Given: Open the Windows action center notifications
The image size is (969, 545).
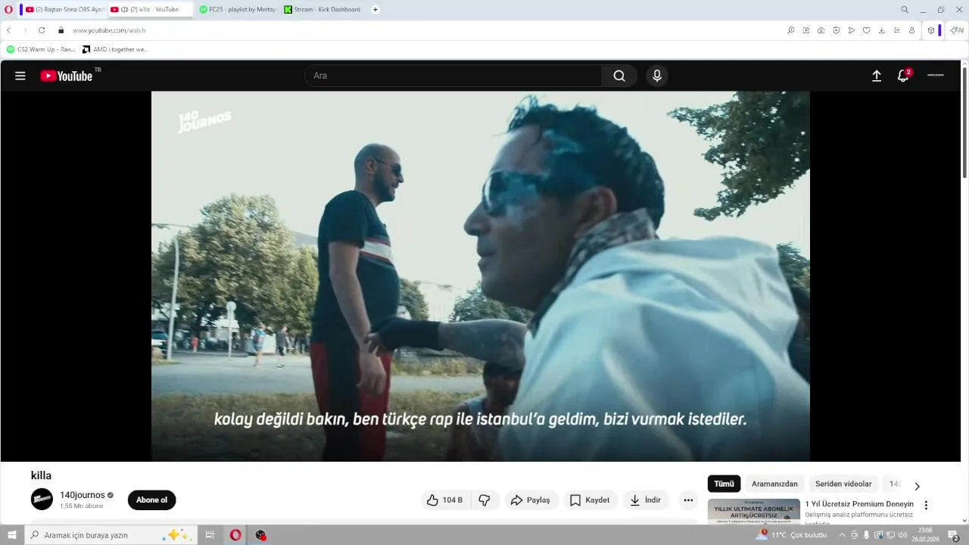Looking at the screenshot, I should [x=954, y=535].
